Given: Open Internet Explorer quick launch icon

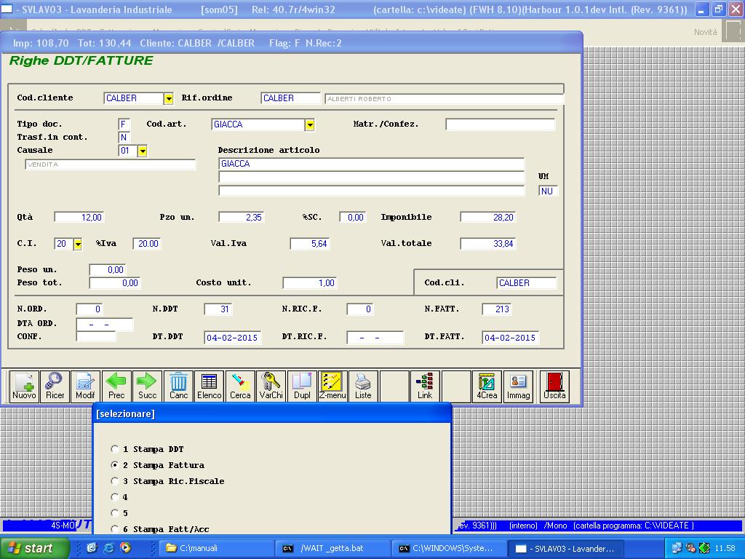Looking at the screenshot, I should [x=109, y=548].
